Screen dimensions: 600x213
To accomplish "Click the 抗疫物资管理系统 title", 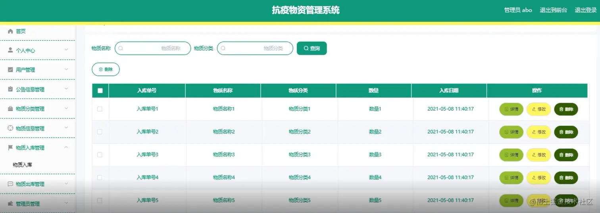I will coord(306,10).
